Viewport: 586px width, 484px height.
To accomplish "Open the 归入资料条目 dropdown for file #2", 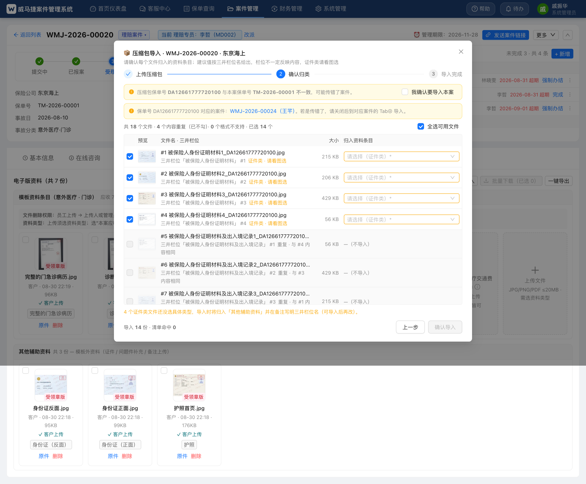I will point(401,177).
